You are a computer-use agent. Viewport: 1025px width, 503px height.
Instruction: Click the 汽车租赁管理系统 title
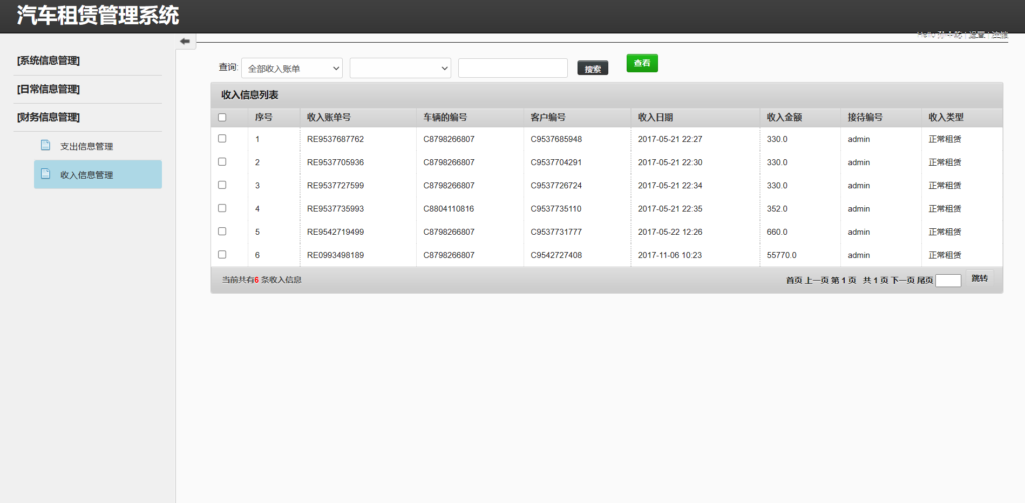tap(98, 15)
